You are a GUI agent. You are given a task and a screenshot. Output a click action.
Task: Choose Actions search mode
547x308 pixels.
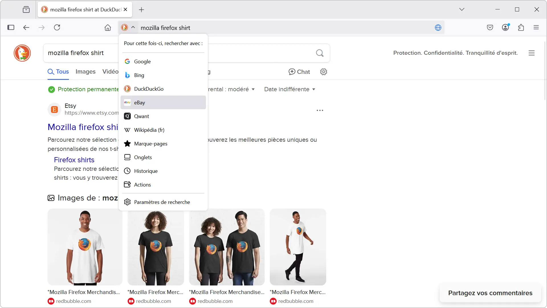click(163, 185)
